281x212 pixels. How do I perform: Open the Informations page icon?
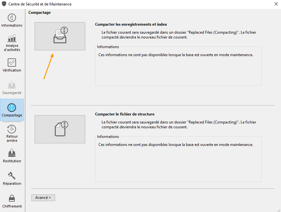12,18
